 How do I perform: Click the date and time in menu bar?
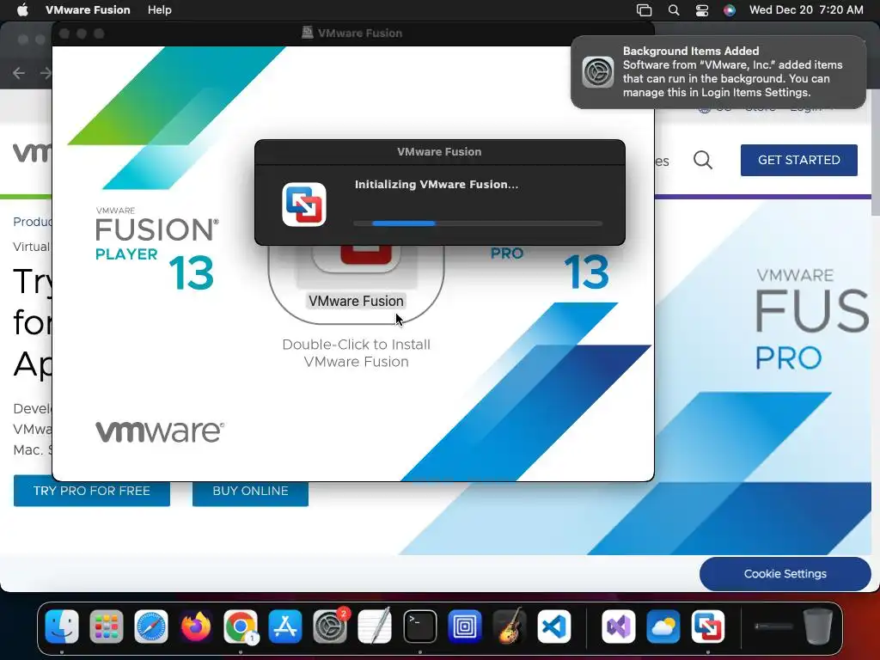tap(806, 10)
